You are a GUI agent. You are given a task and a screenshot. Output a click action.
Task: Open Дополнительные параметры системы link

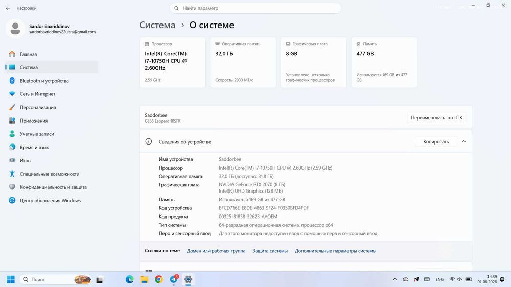click(x=335, y=251)
